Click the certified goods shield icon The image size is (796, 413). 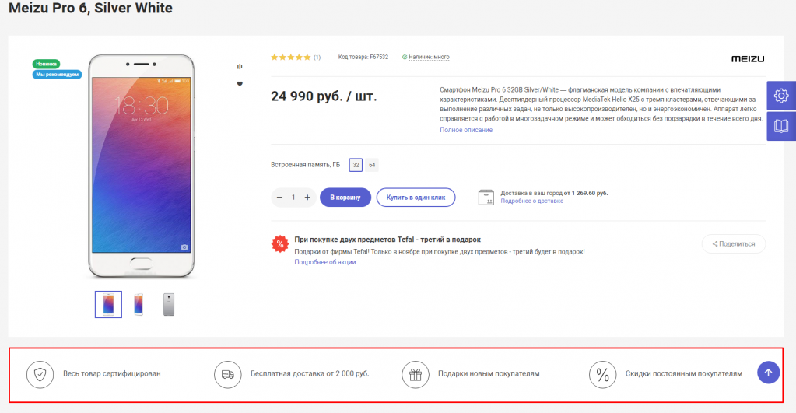pos(40,374)
